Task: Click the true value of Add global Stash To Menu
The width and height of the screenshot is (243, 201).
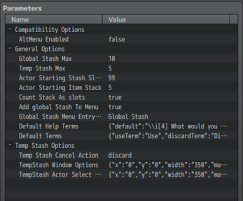Action: point(115,107)
